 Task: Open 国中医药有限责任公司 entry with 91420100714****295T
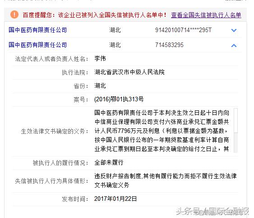pyautogui.click(x=38, y=30)
